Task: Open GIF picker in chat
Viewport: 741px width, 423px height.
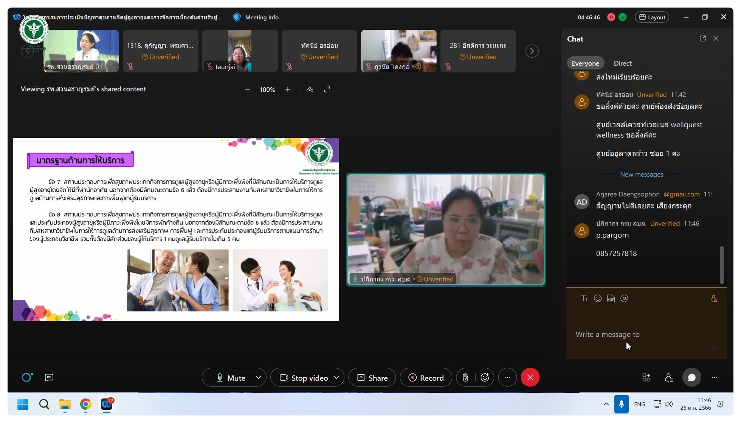Action: tap(611, 299)
